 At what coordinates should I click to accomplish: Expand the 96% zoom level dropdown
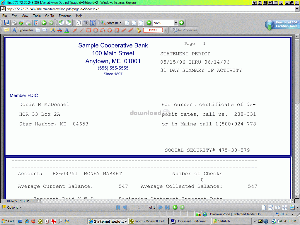[176, 23]
